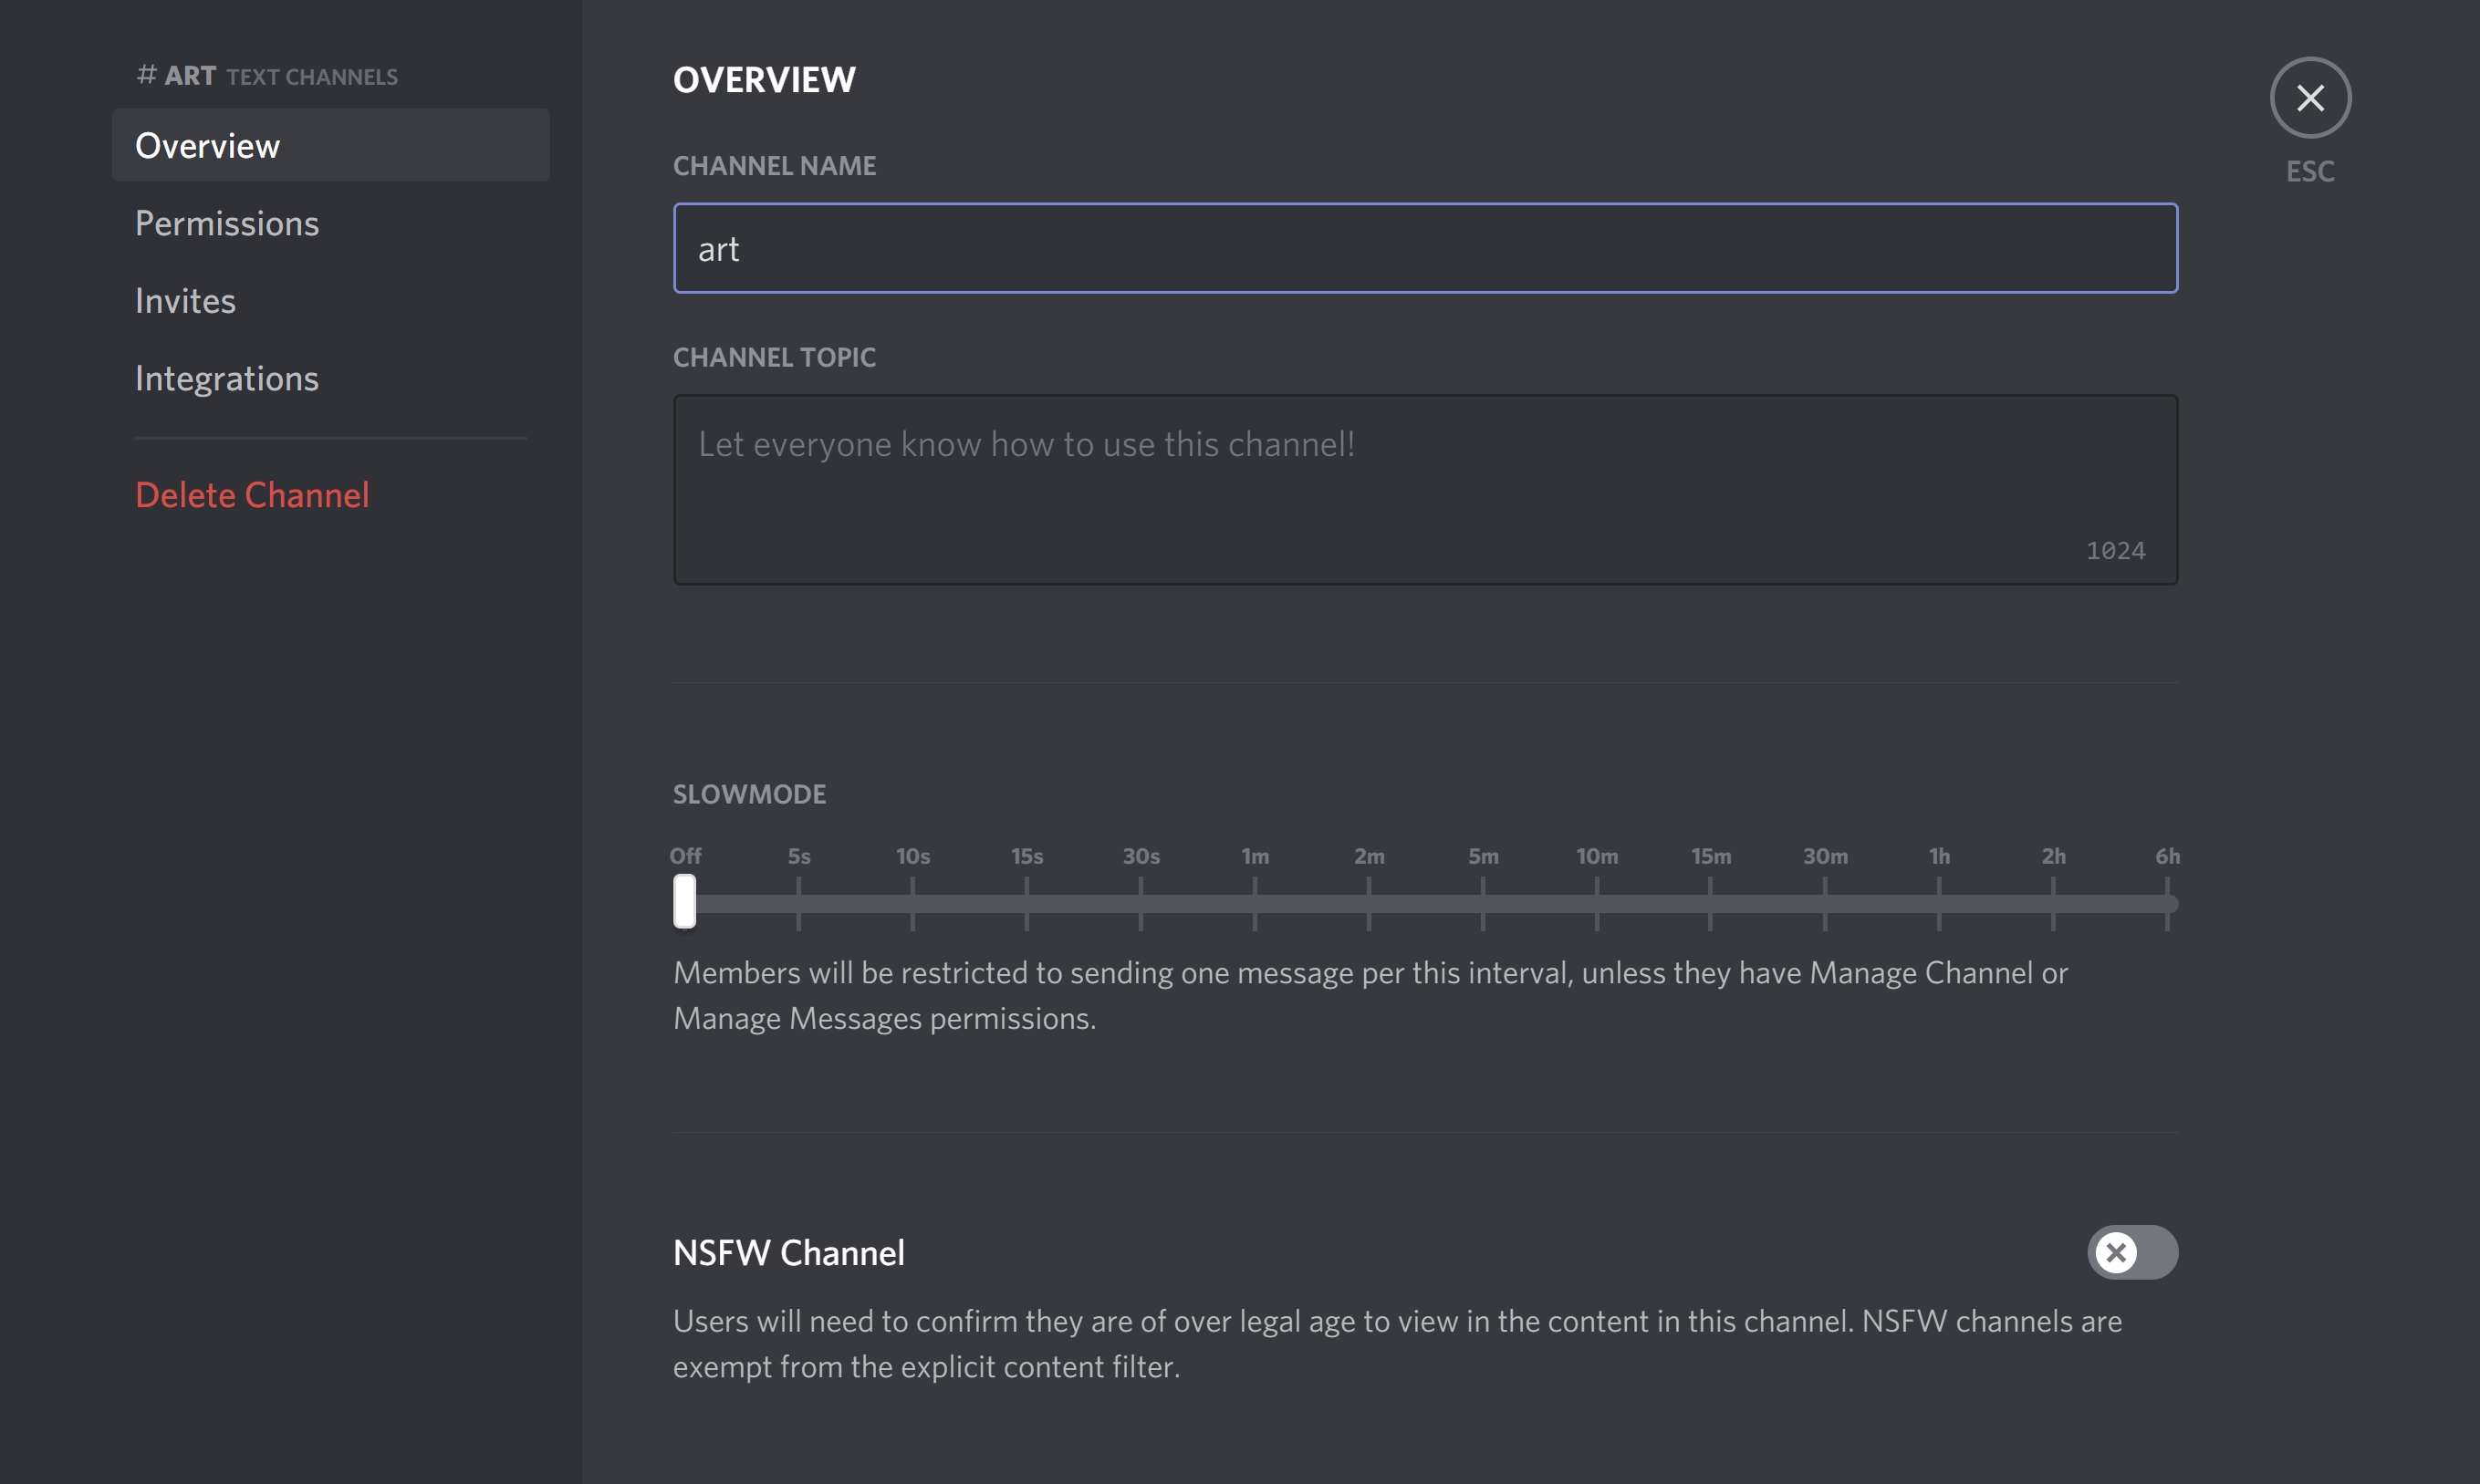Viewport: 2480px width, 1484px height.
Task: Click the 'ESC' label under close button
Action: (2310, 171)
